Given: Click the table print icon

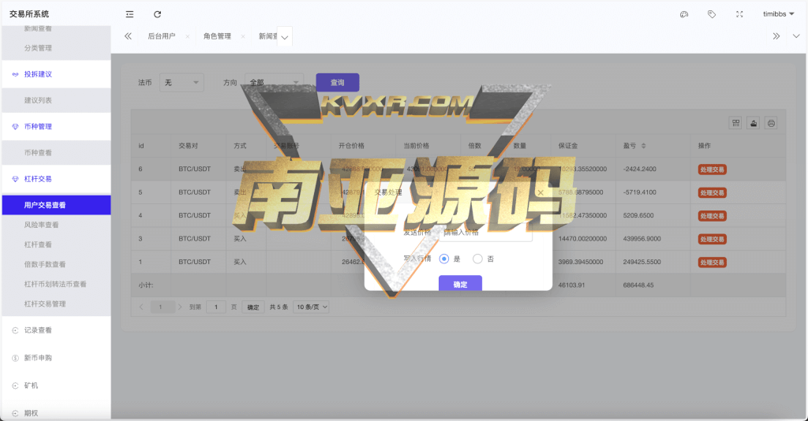Looking at the screenshot, I should 771,123.
